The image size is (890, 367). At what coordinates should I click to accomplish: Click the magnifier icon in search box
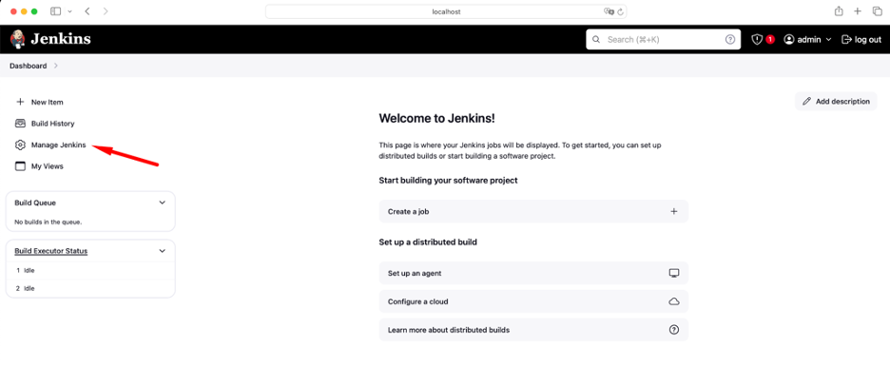pos(596,40)
